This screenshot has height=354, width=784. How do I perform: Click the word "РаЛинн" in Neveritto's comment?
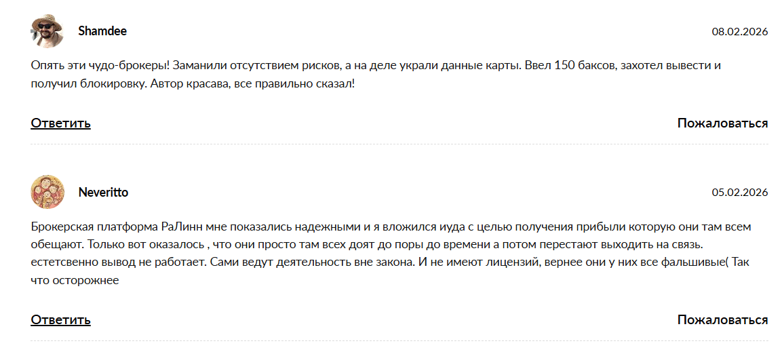[182, 227]
